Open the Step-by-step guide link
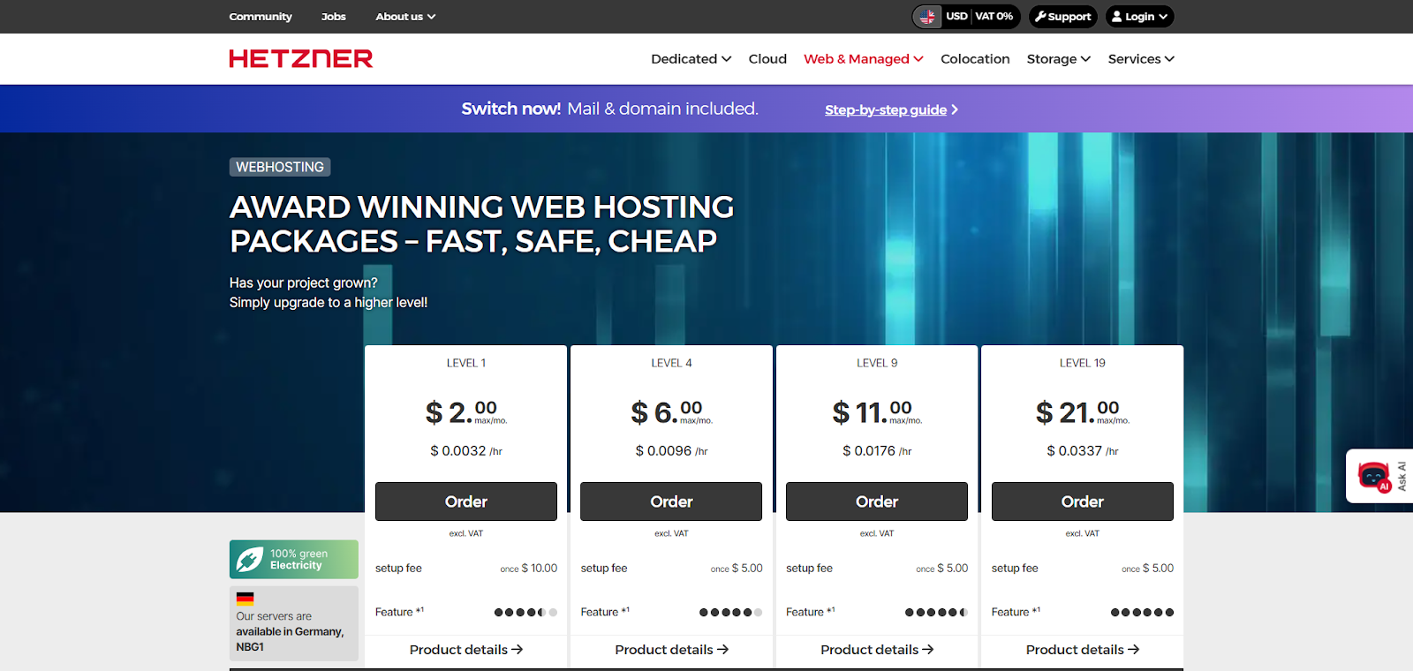1413x671 pixels. [891, 110]
